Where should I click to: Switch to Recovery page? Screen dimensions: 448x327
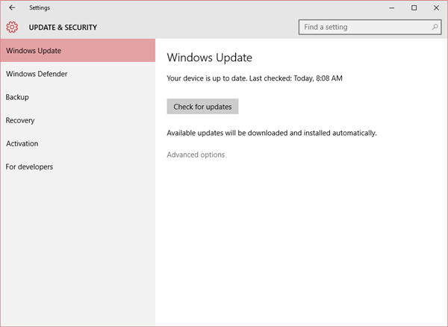(x=78, y=120)
